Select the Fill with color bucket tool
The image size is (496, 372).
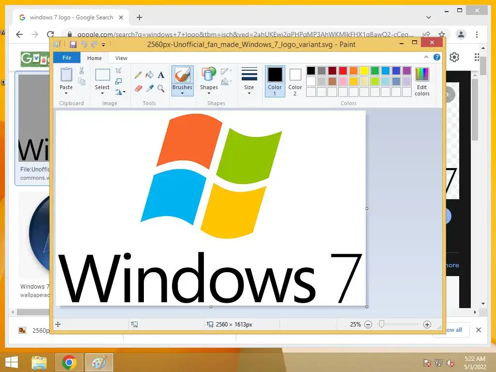(149, 75)
